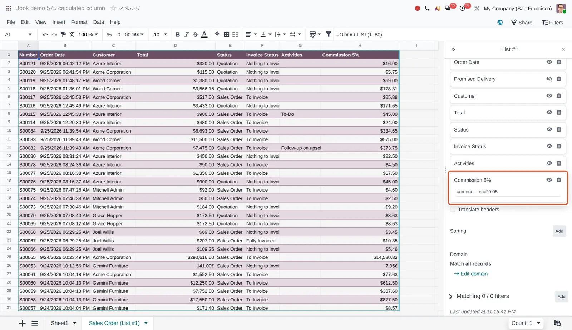Hide the Activities column via eye icon

click(x=549, y=163)
